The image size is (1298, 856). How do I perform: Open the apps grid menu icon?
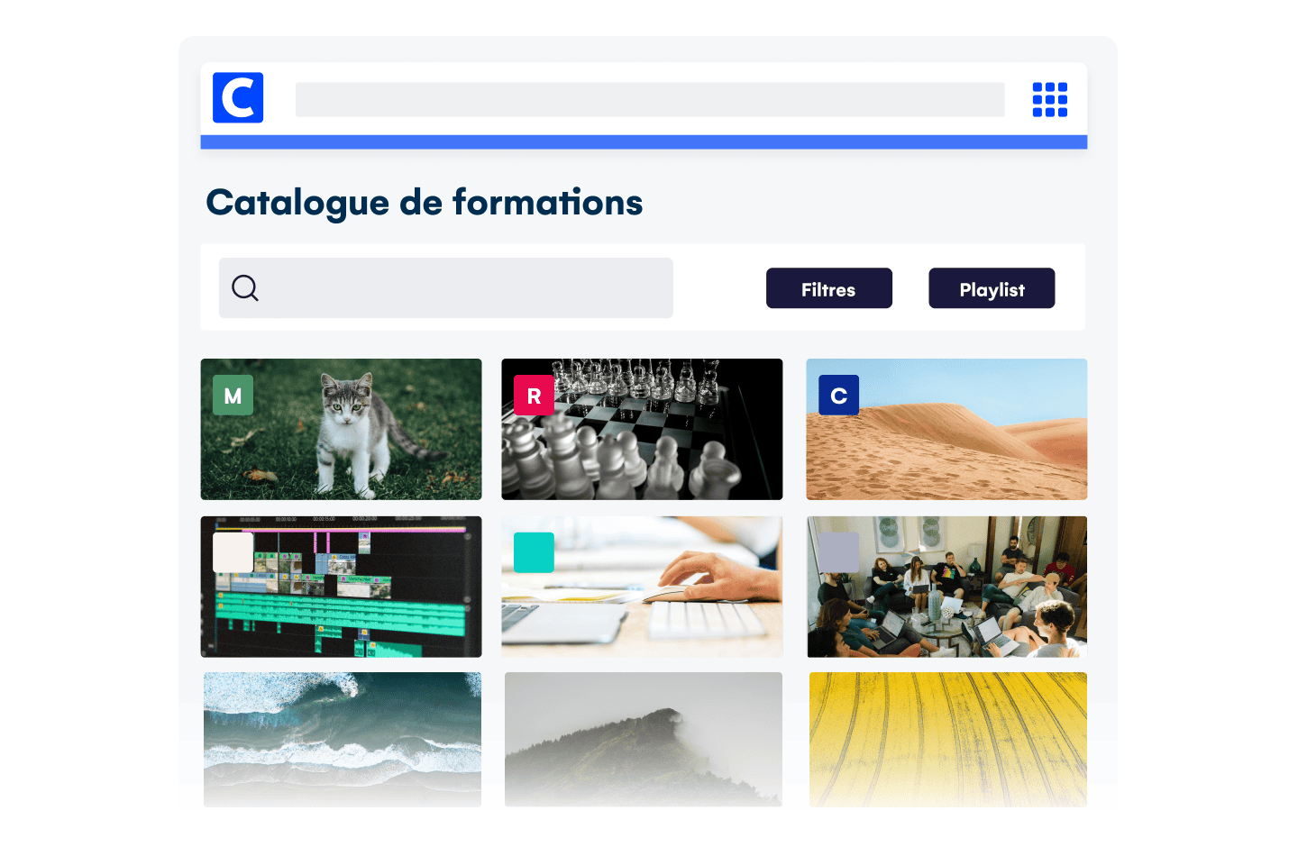click(1049, 99)
